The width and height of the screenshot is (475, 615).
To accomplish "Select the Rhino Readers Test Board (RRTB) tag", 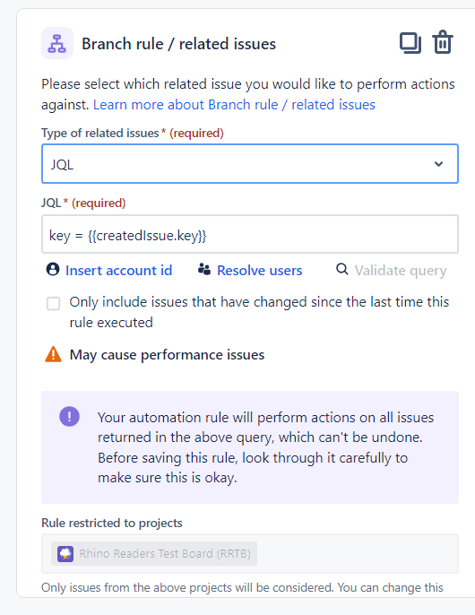I will point(154,554).
